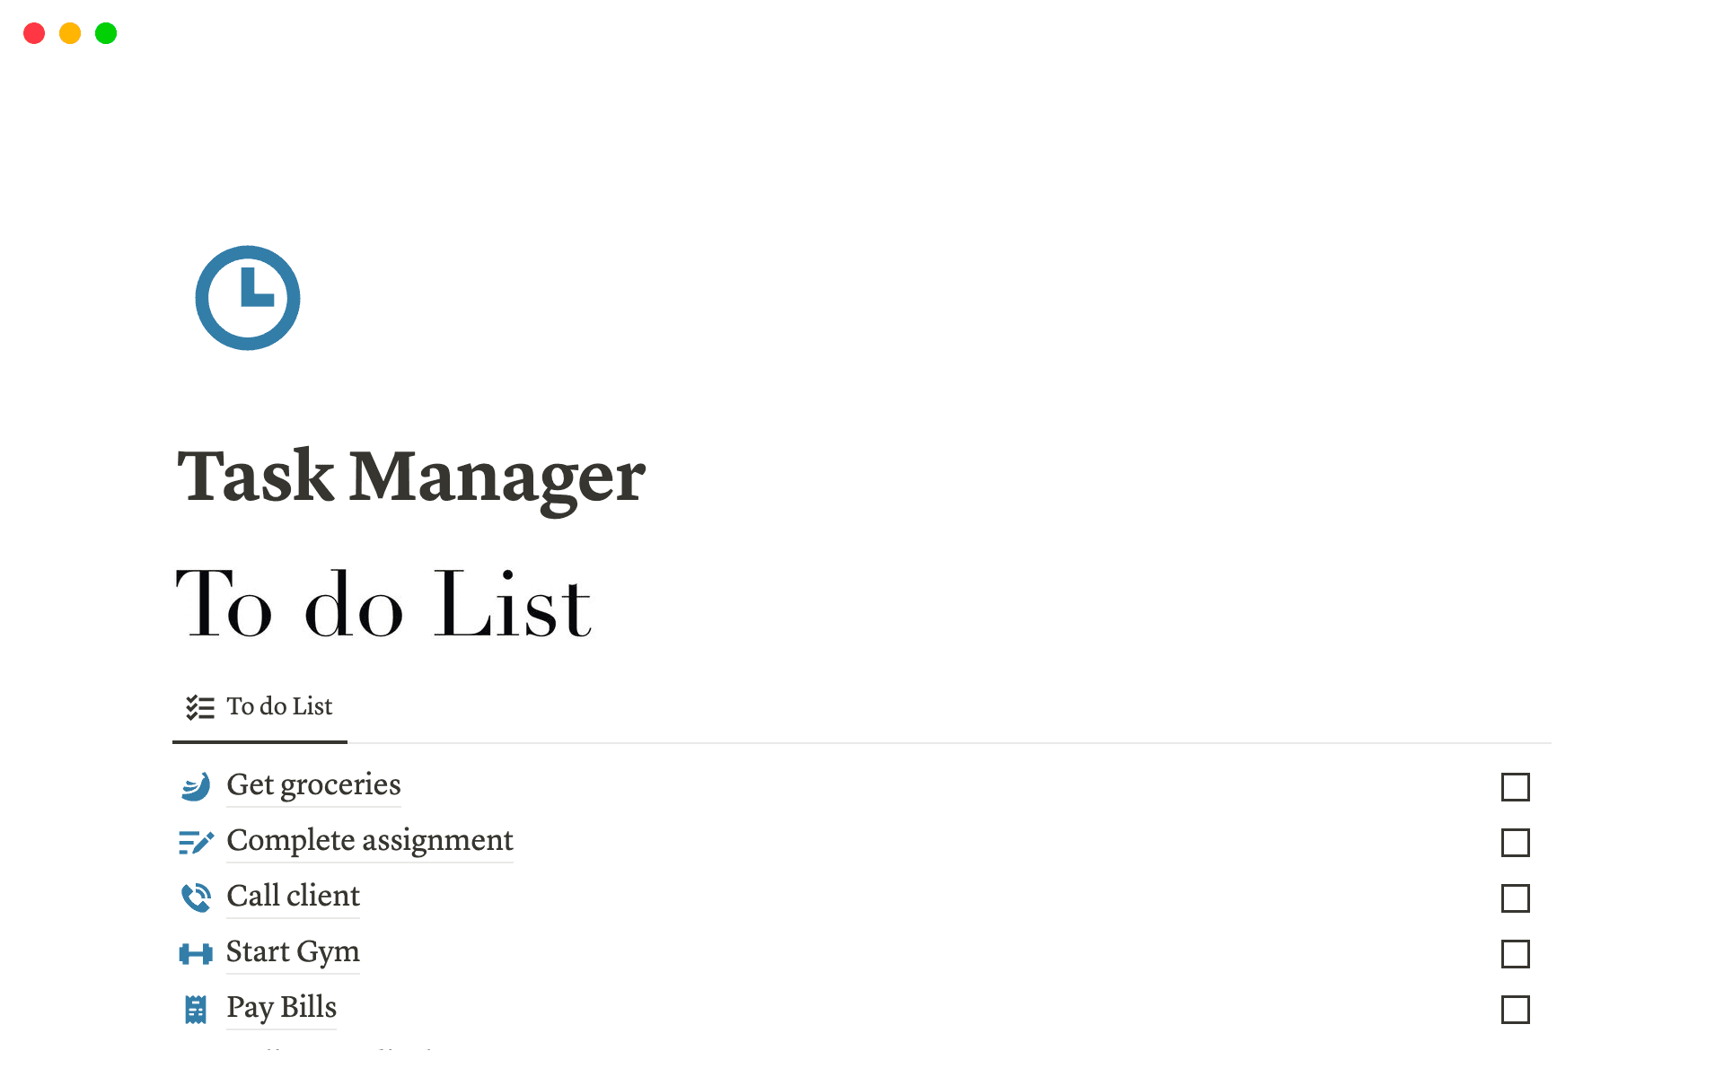Image resolution: width=1724 pixels, height=1077 pixels.
Task: Check the Start Gym checkbox
Action: (1516, 954)
